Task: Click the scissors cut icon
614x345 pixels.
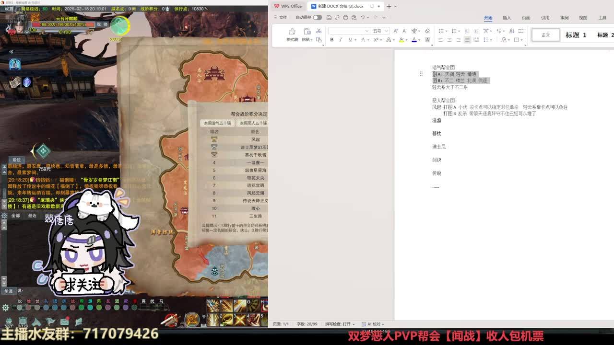Action: point(319,31)
